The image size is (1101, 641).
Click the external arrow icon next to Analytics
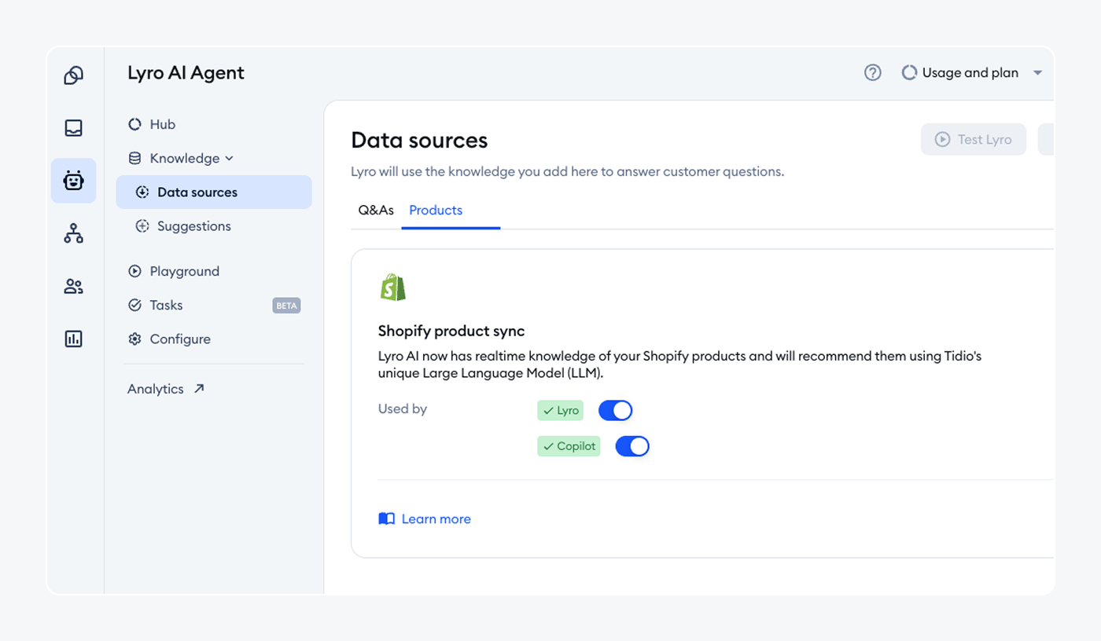tap(199, 388)
